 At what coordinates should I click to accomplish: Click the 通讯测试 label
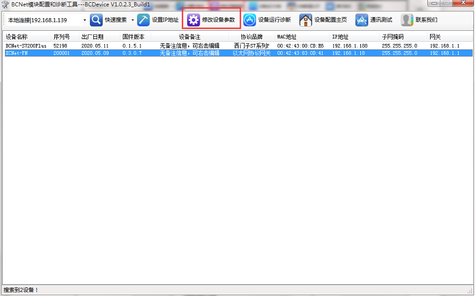click(x=381, y=20)
